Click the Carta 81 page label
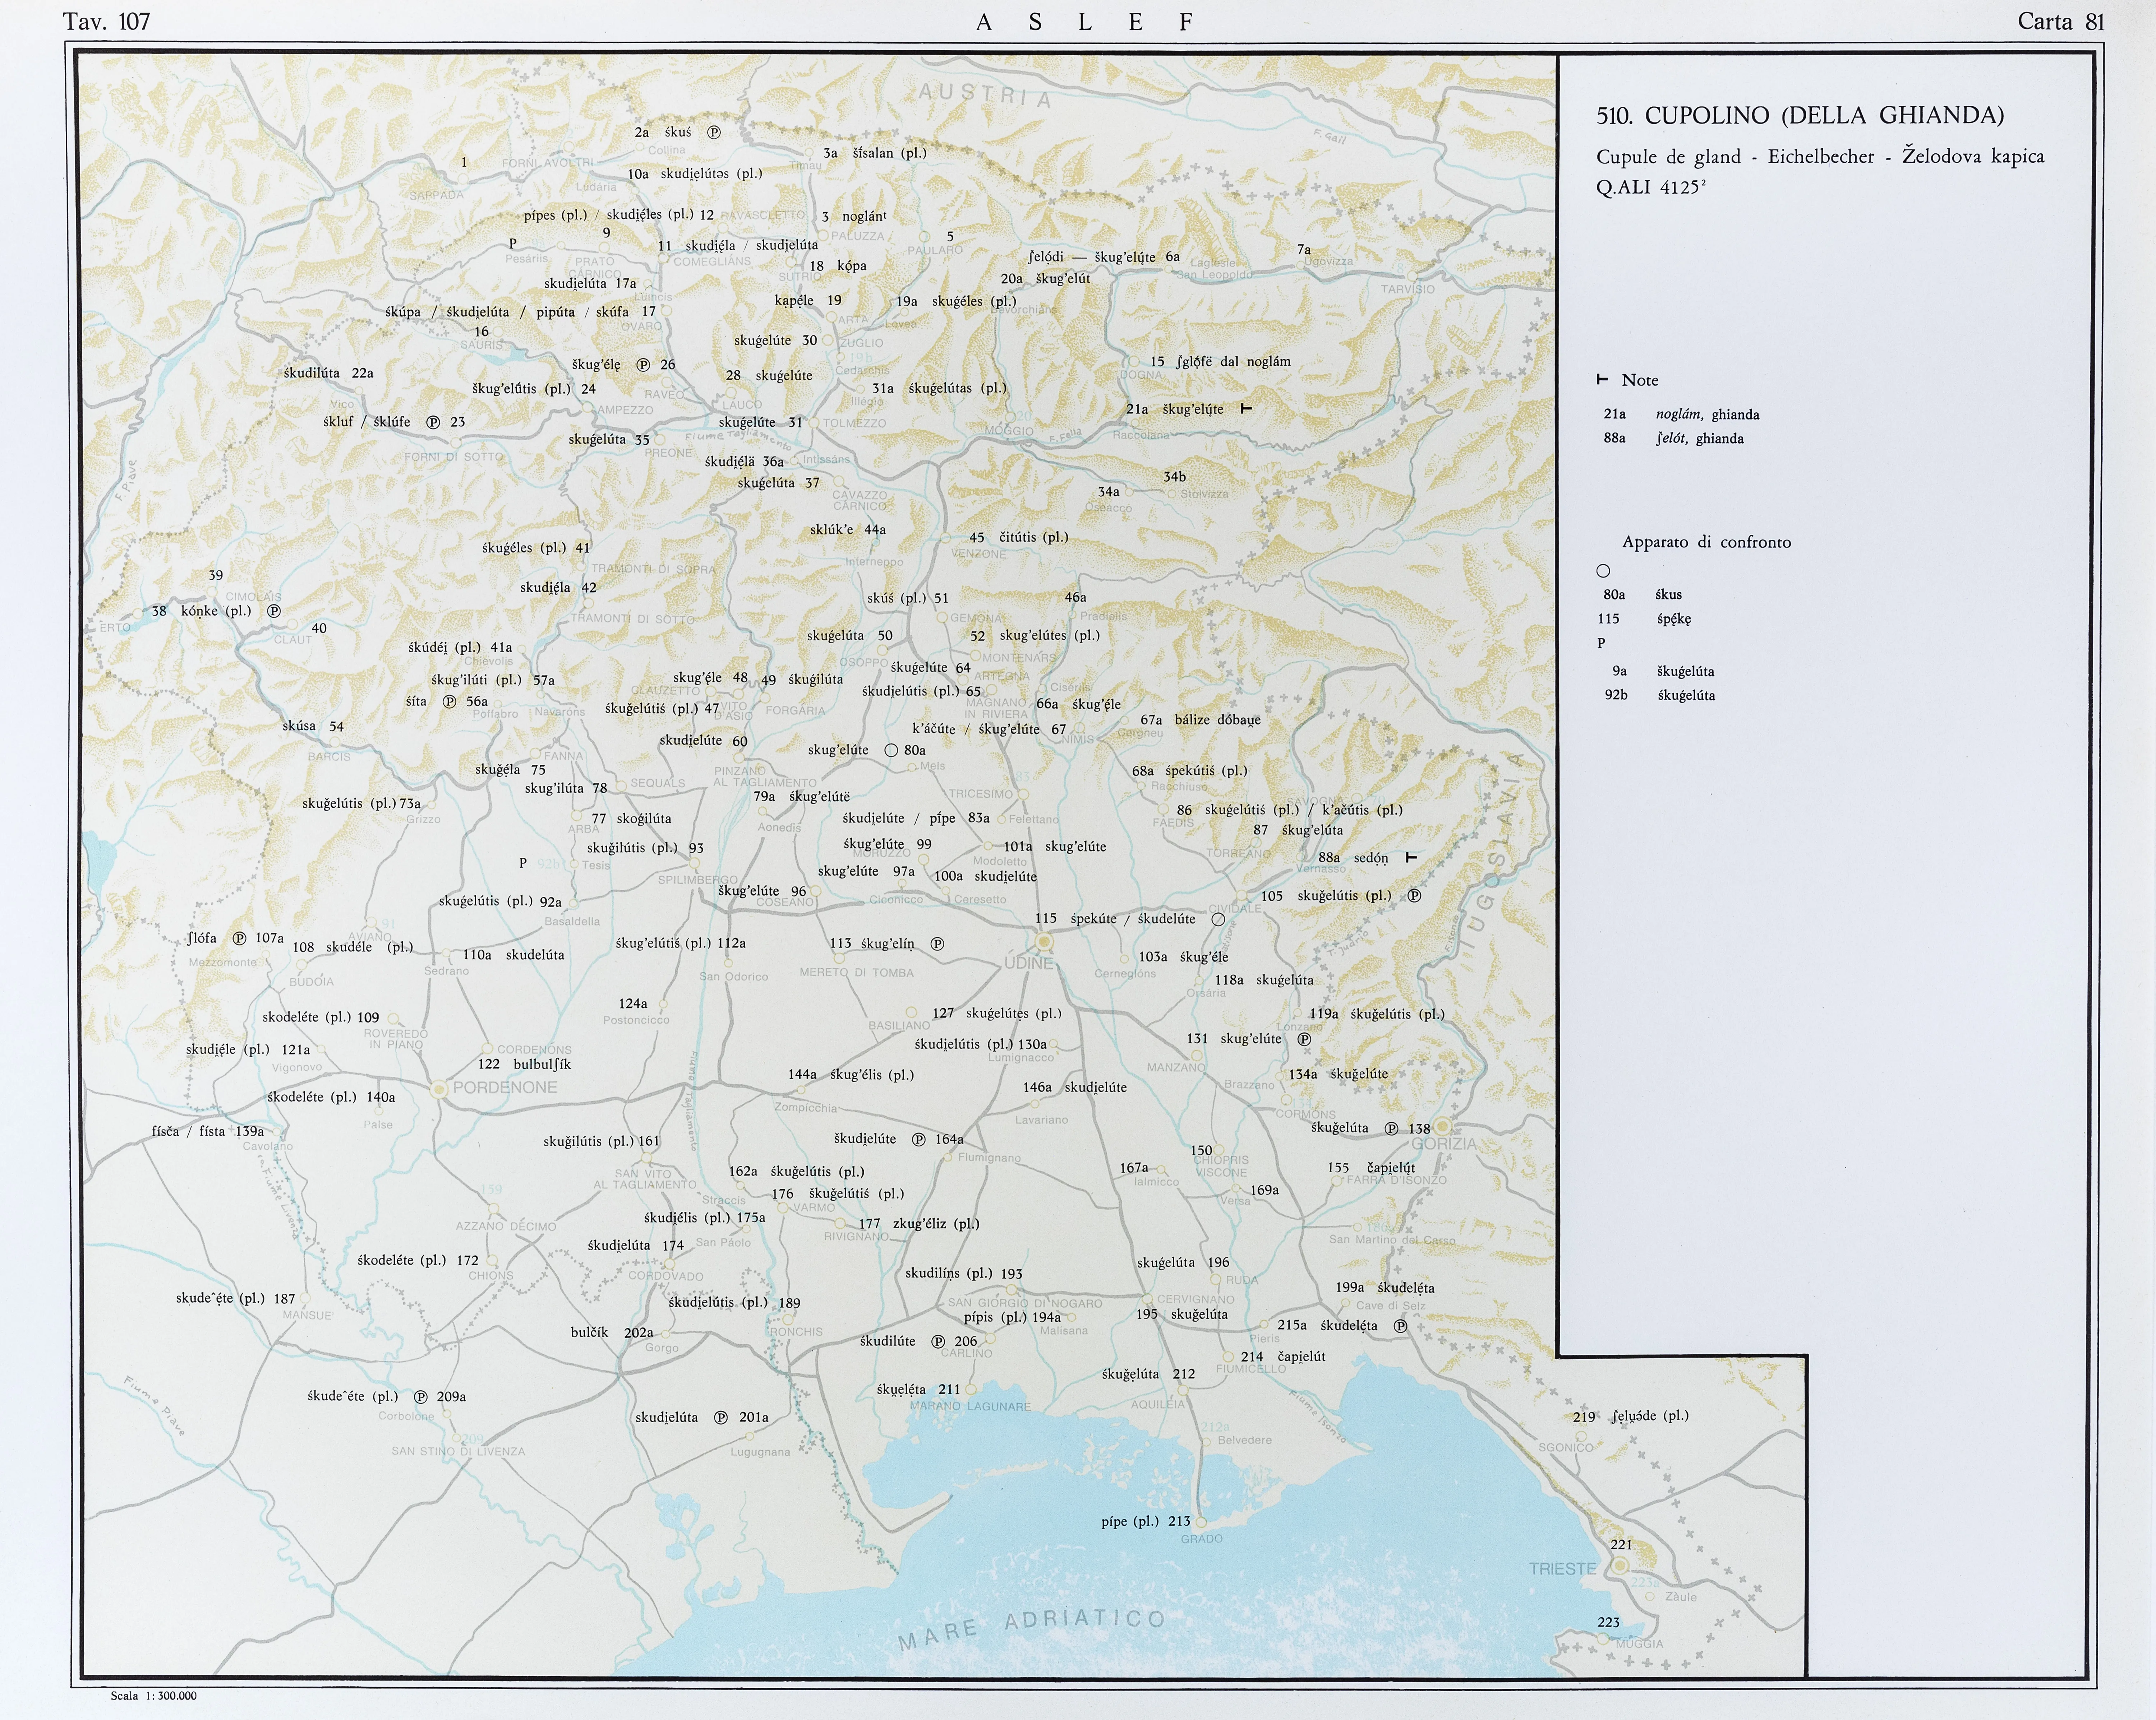 [x=2061, y=22]
